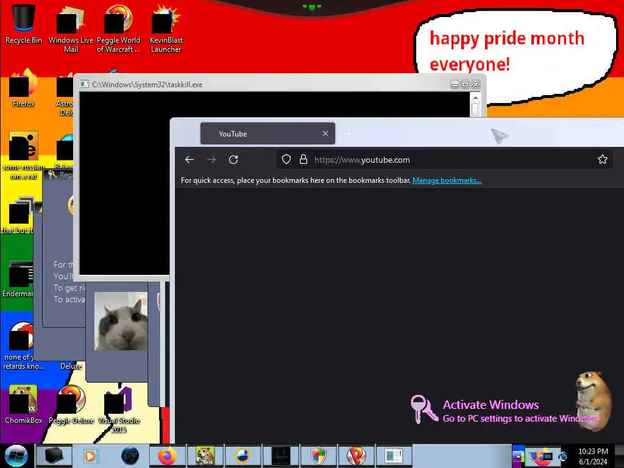Select the Enderman desktop icon
Viewport: 624px width, 468px height.
[x=18, y=279]
